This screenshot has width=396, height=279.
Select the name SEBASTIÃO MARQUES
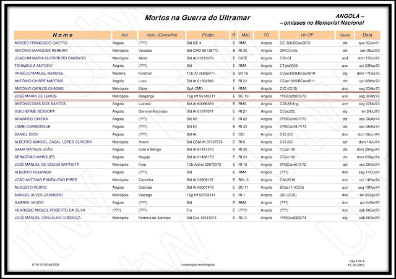pyautogui.click(x=35, y=157)
